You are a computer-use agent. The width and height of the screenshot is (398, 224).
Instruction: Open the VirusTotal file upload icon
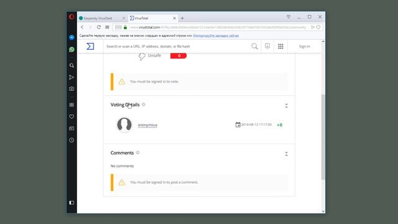(x=267, y=46)
